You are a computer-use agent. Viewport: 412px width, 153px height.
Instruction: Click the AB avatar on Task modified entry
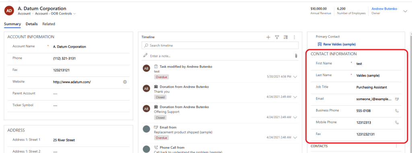(x=146, y=68)
